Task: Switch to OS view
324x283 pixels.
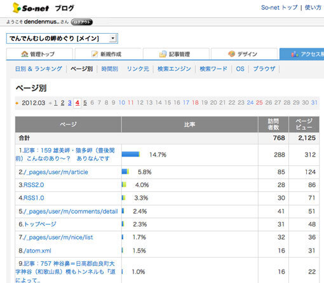Action: (240, 69)
